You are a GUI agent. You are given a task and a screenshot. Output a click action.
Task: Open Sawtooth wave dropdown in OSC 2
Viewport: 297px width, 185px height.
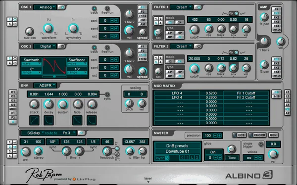31,63
